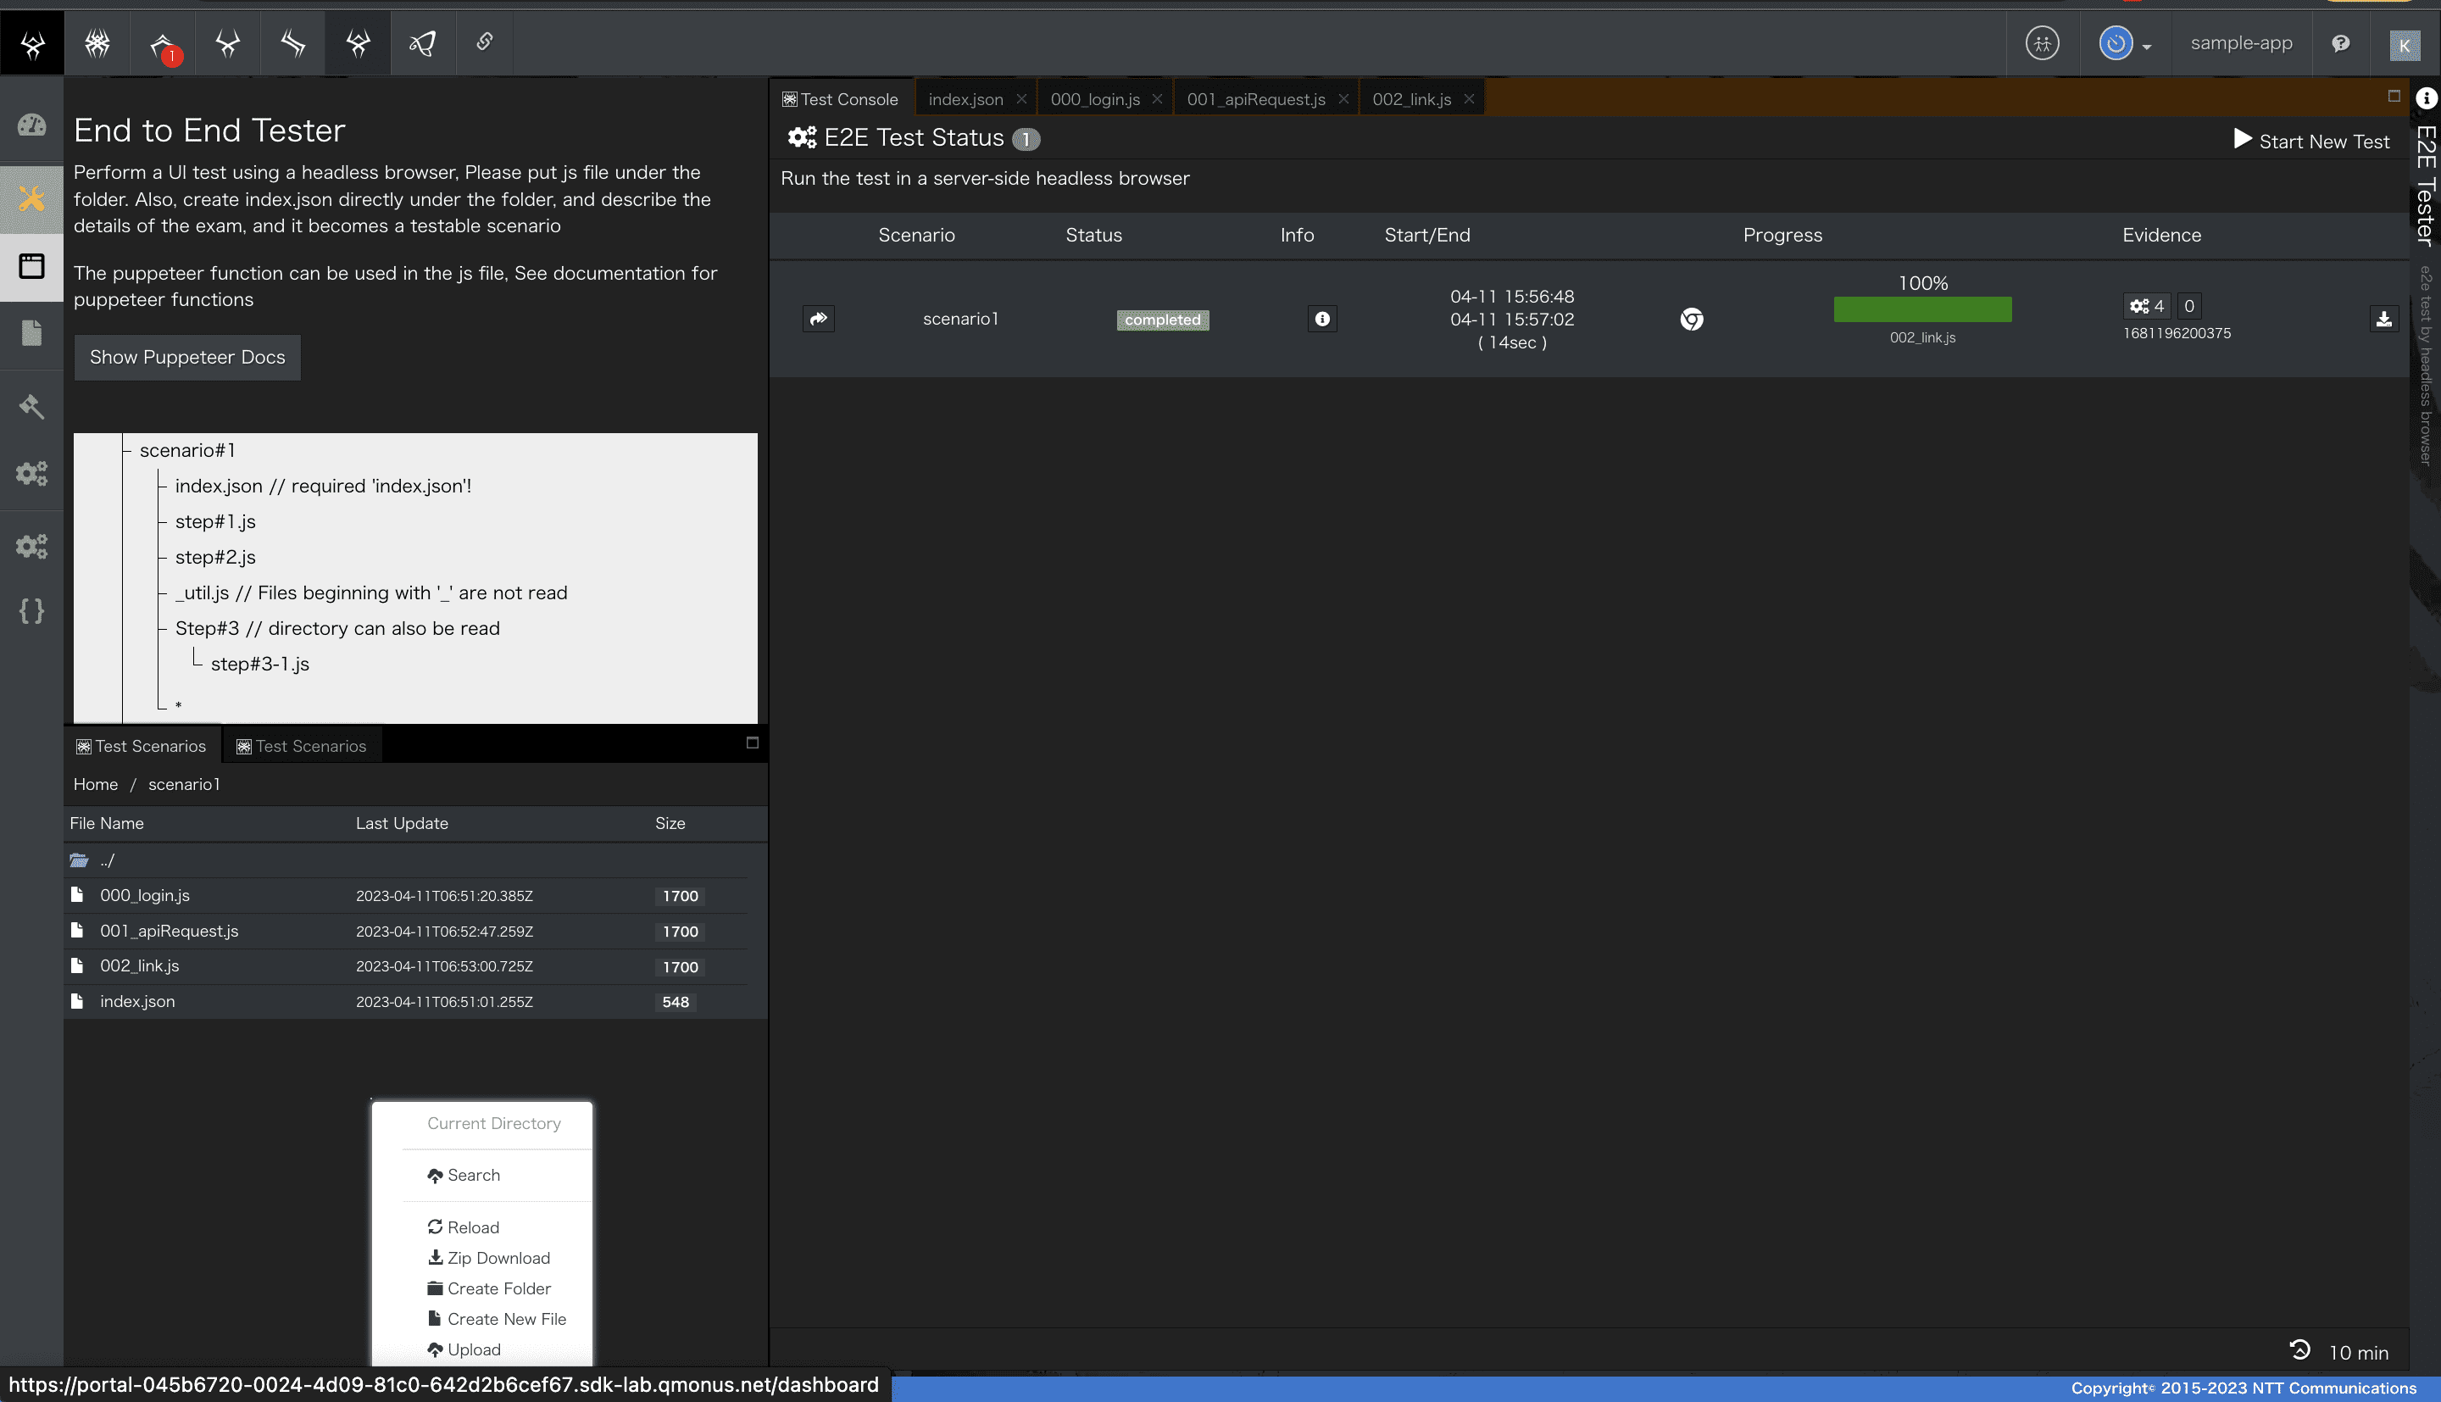This screenshot has width=2441, height=1402.
Task: Click the info icon for scenario1
Action: (x=1321, y=319)
